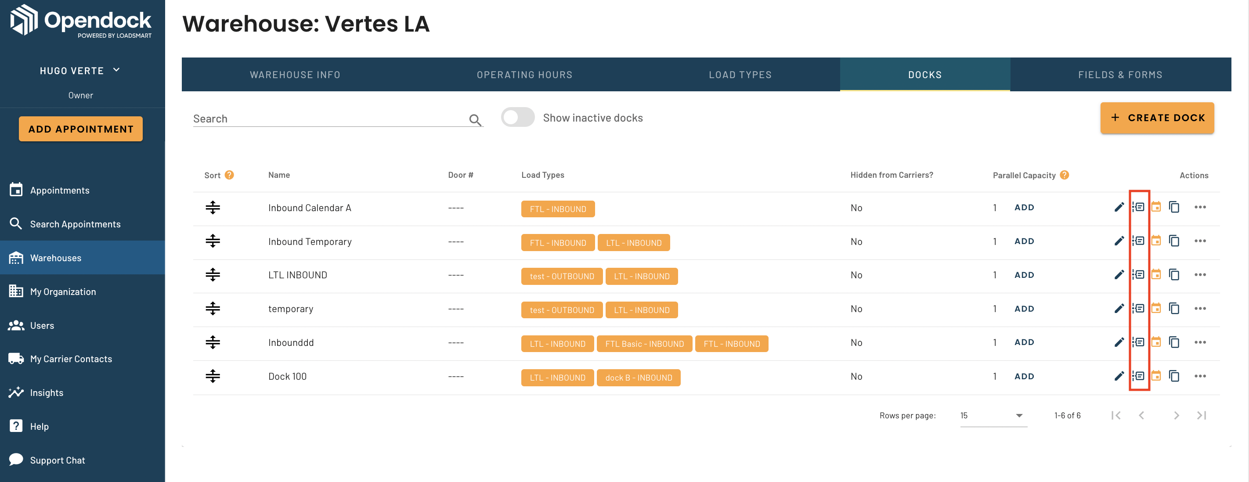Expand the Hugo Verte user menu
The width and height of the screenshot is (1249, 482).
[x=80, y=71]
